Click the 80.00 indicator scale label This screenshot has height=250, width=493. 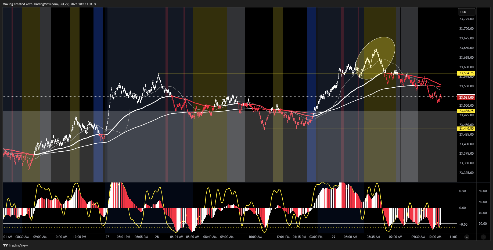pos(483,191)
